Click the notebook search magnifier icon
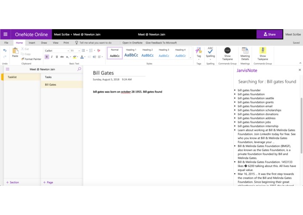 coord(79,69)
